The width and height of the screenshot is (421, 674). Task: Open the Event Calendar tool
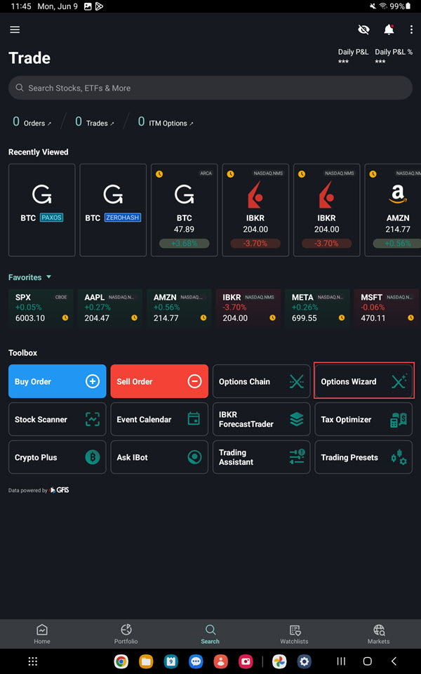click(159, 419)
